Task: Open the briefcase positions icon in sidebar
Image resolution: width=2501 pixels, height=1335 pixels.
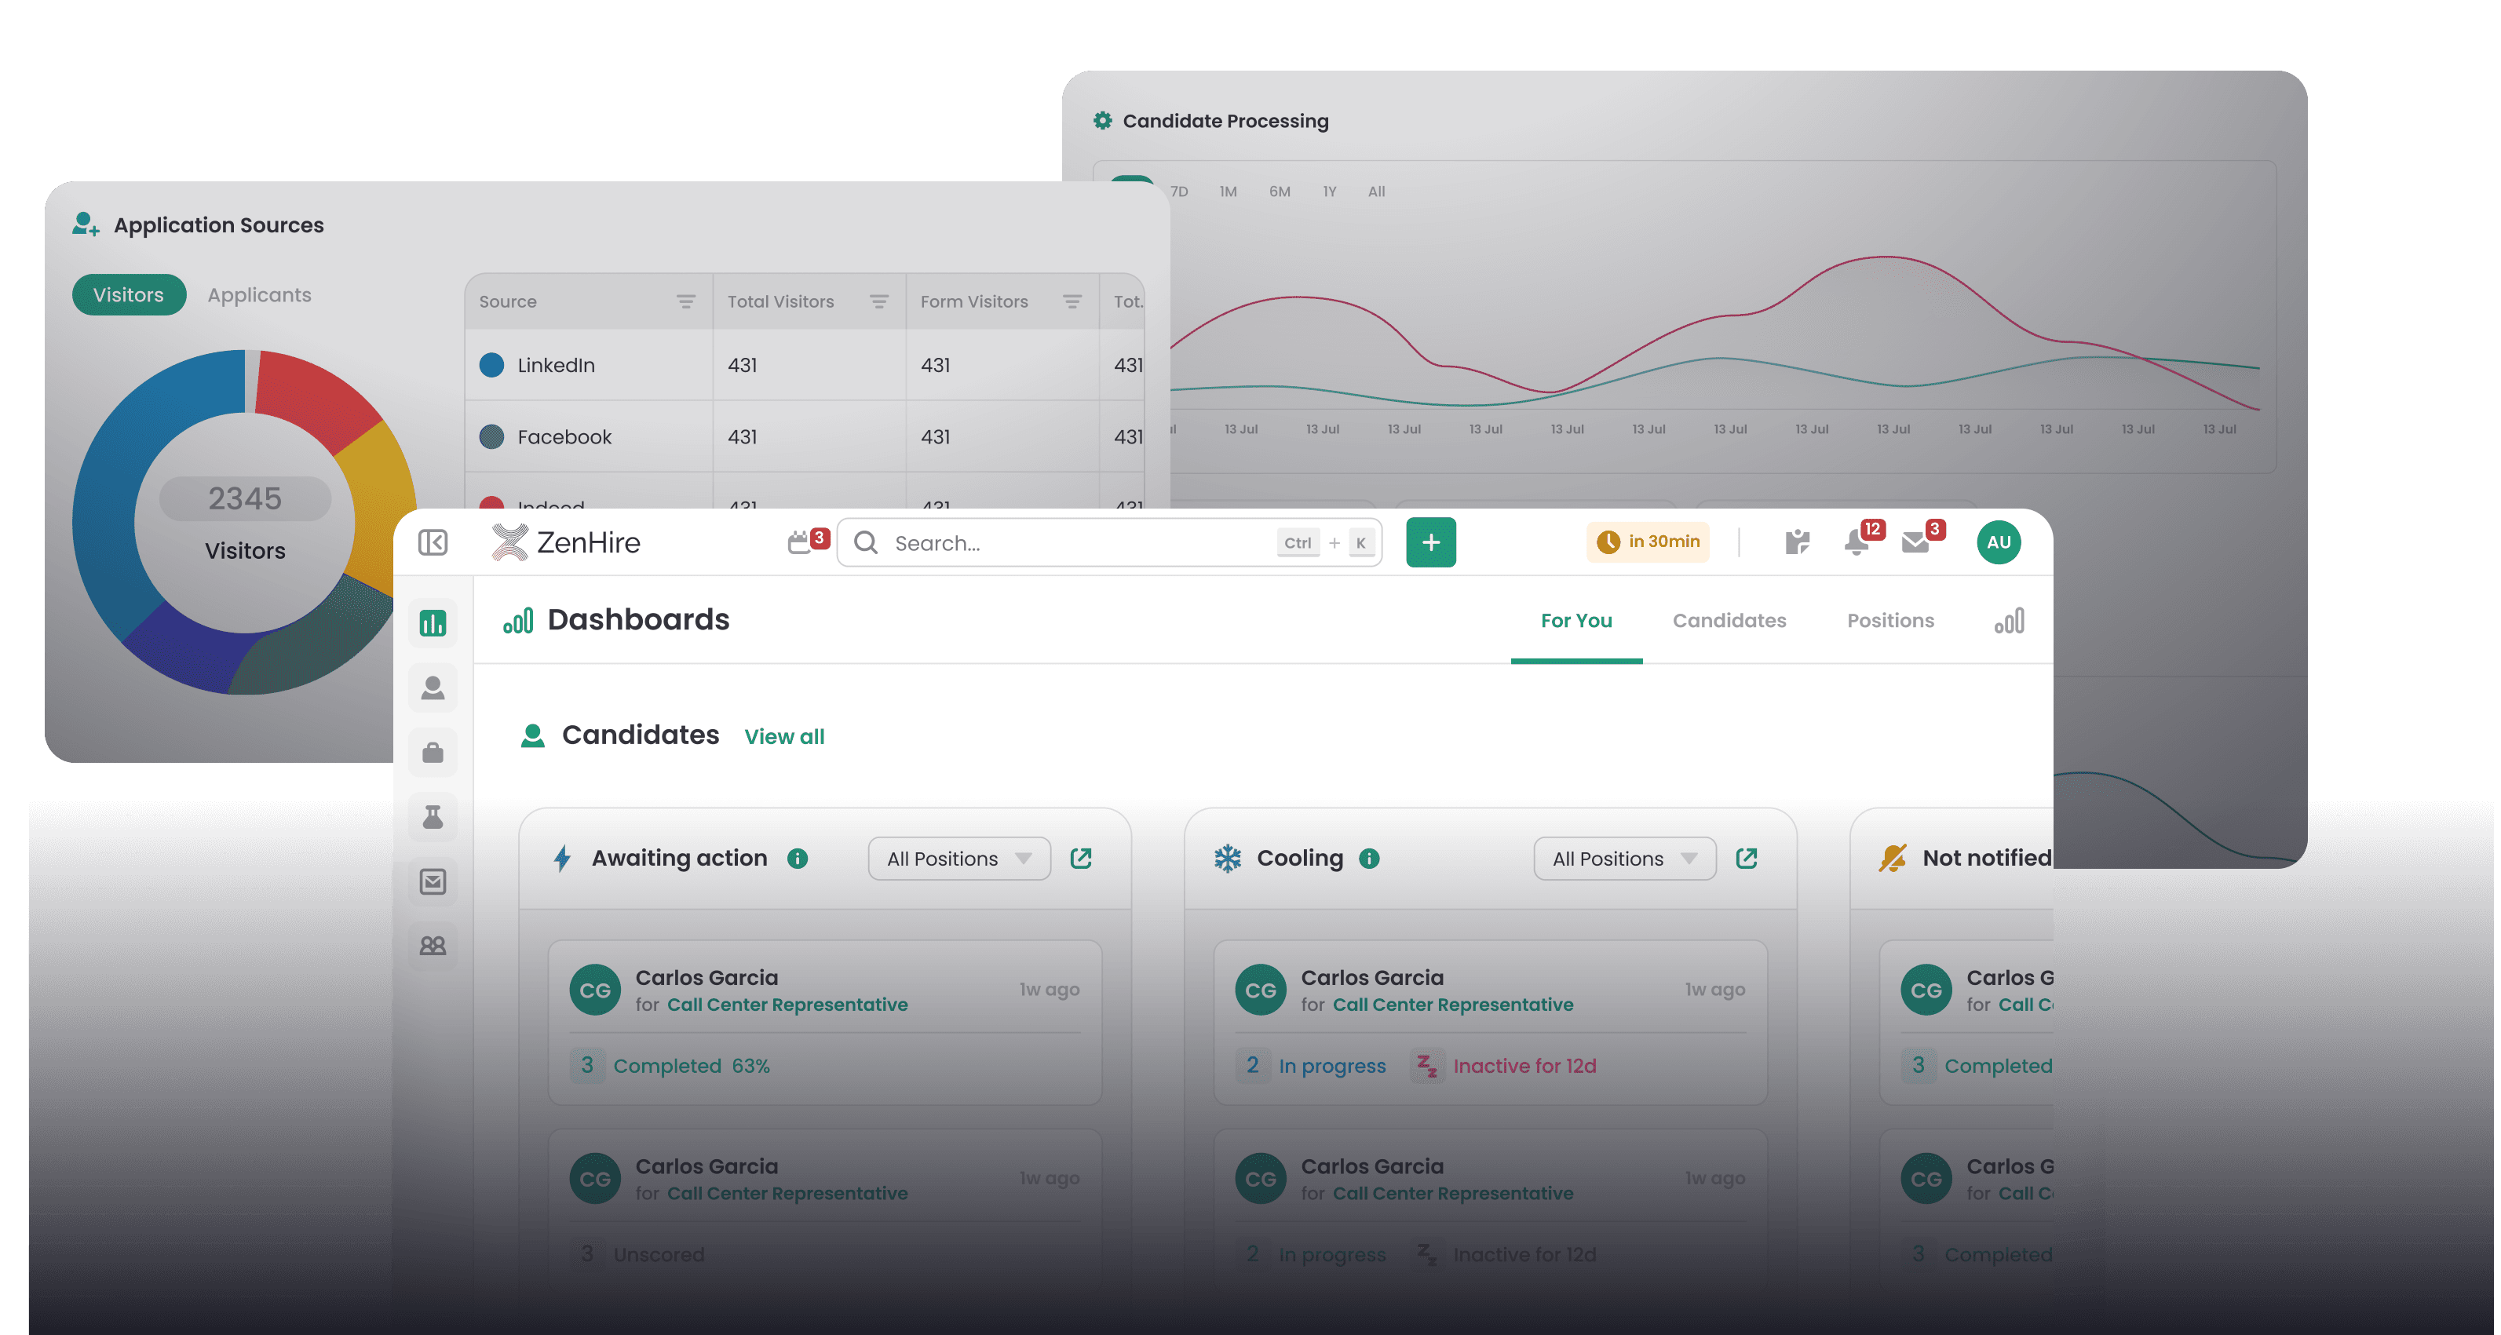Action: click(432, 753)
